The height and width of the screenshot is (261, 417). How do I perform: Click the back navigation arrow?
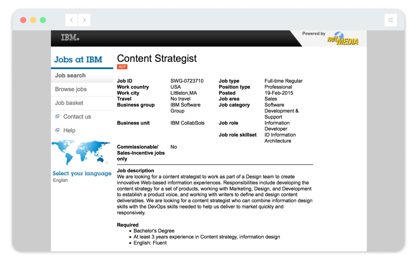pos(71,20)
